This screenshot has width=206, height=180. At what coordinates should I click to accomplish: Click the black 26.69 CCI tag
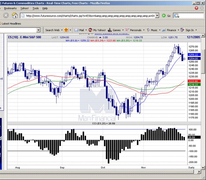pyautogui.click(x=194, y=137)
